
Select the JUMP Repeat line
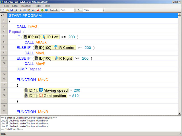93,69
